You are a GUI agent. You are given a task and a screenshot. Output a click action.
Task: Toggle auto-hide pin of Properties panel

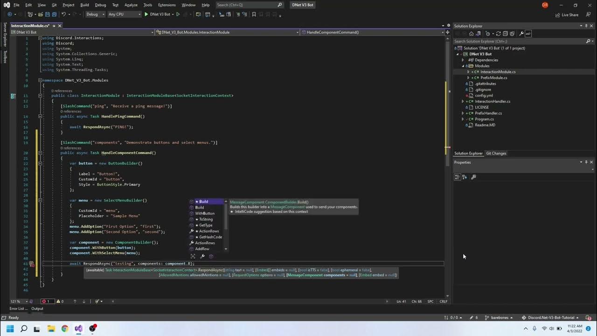coord(586,162)
